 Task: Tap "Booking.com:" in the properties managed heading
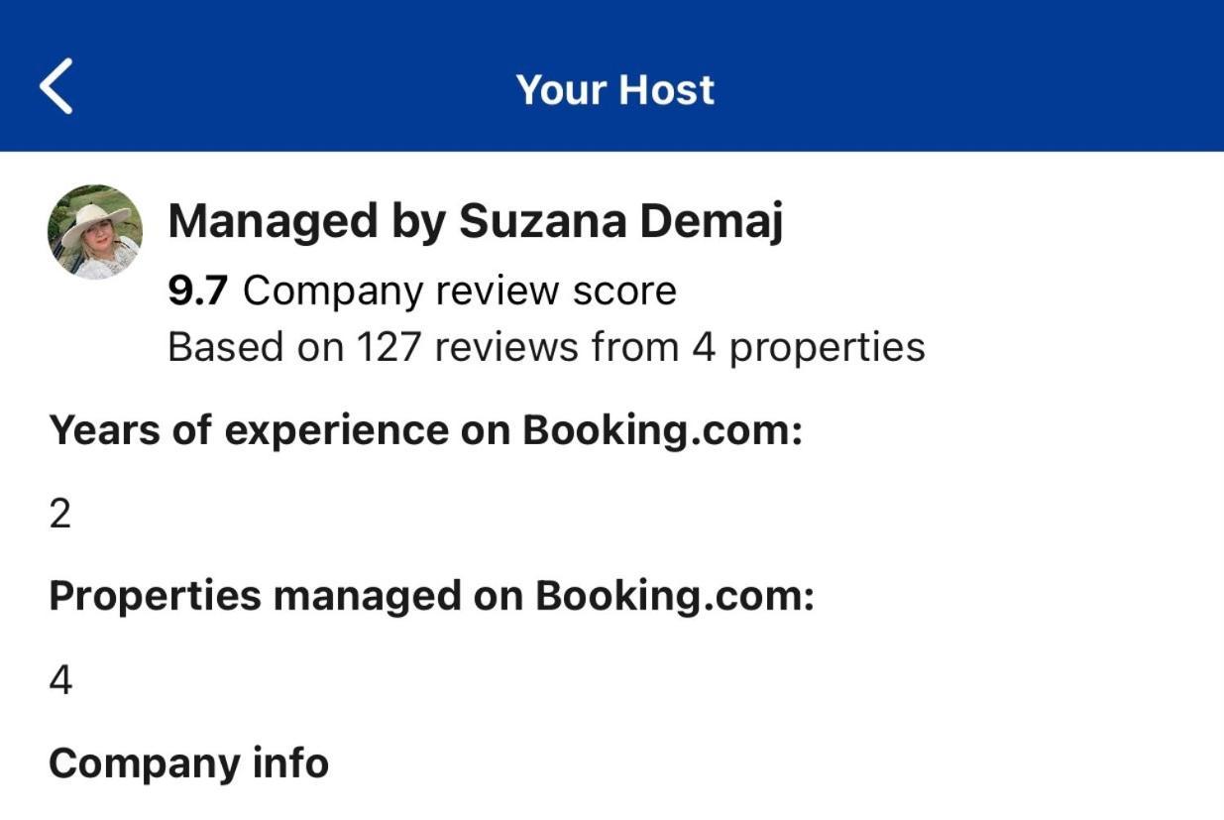tap(674, 596)
